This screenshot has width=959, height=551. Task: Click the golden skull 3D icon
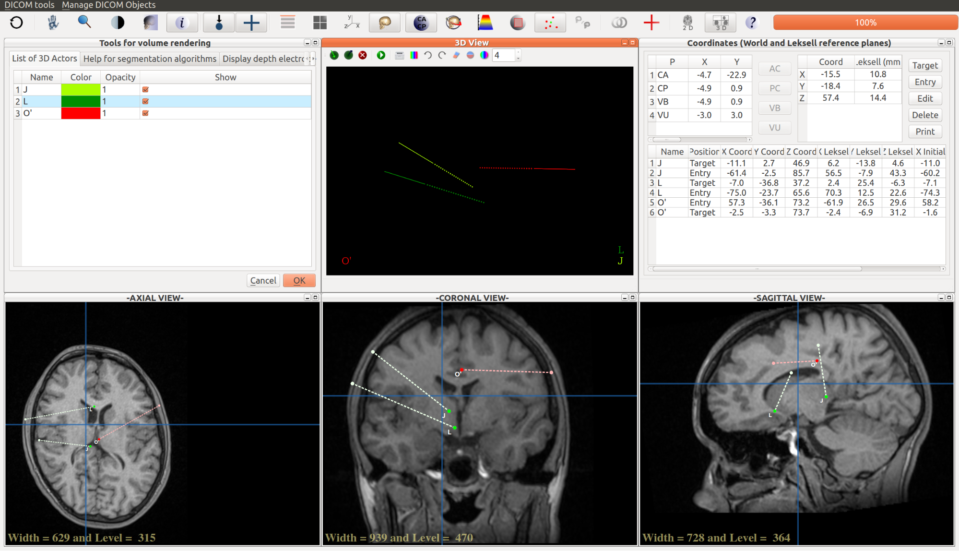pyautogui.click(x=385, y=23)
